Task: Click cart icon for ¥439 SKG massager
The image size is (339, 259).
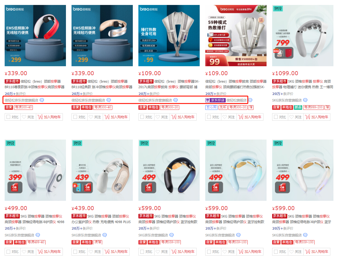Action: [107, 252]
